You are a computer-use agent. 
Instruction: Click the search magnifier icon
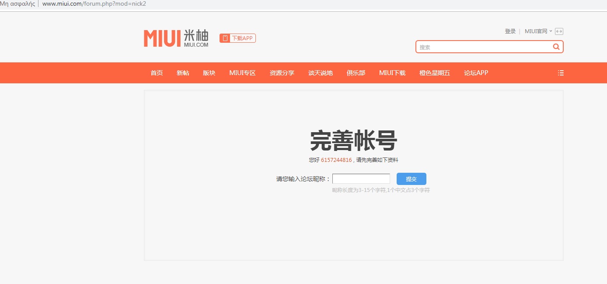556,47
